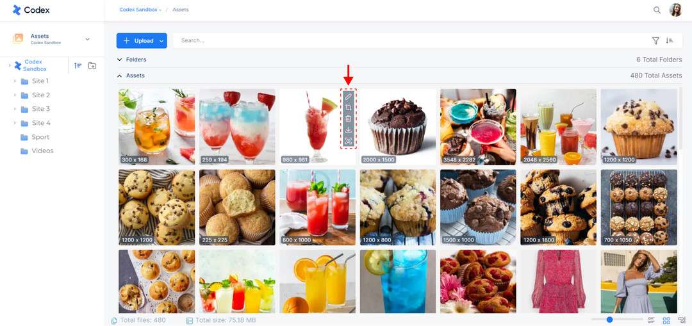Click the focal point icon on image
Screen dimensions: 692x326
tap(348, 141)
